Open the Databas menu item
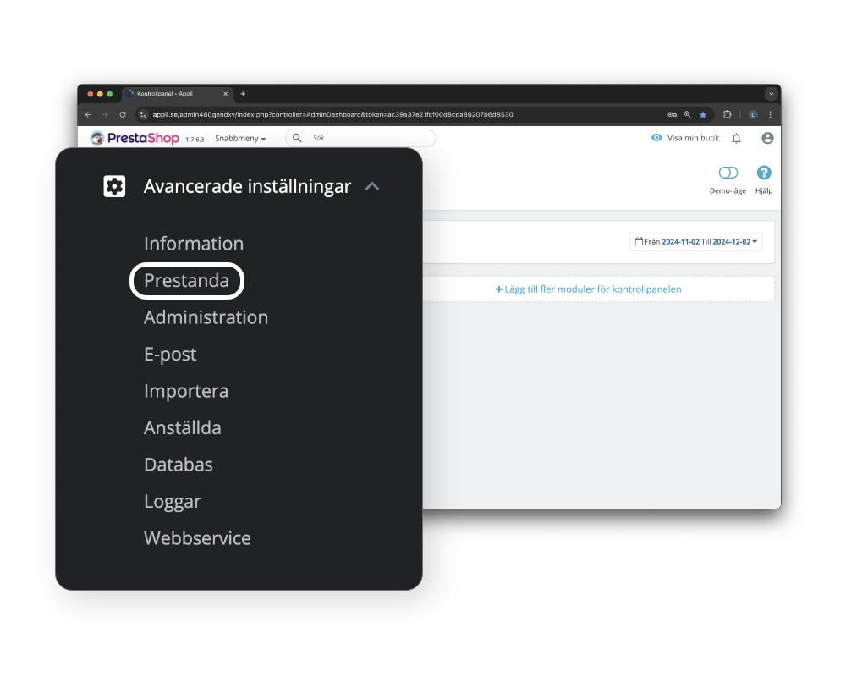The height and width of the screenshot is (677, 846). coord(179,465)
